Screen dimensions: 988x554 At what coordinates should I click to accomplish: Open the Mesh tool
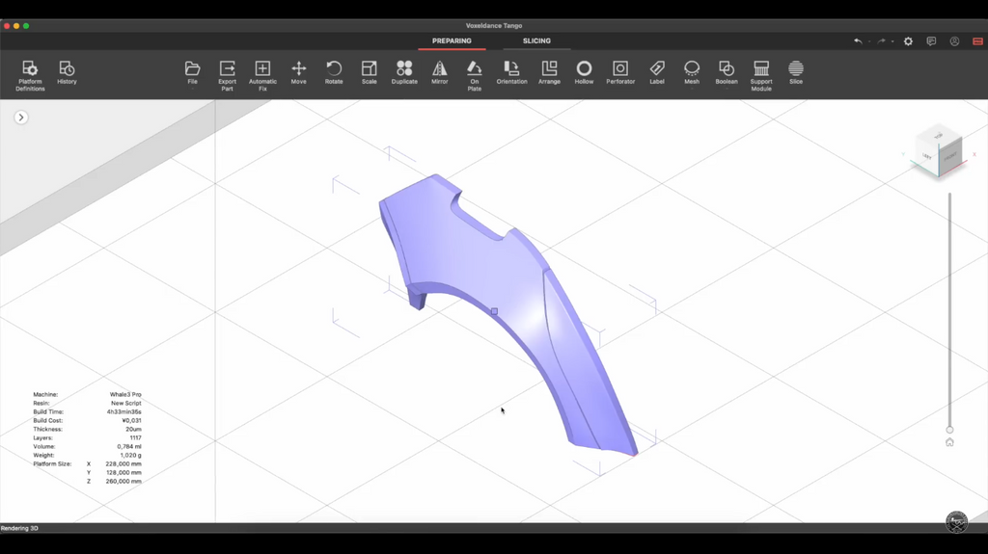point(692,72)
